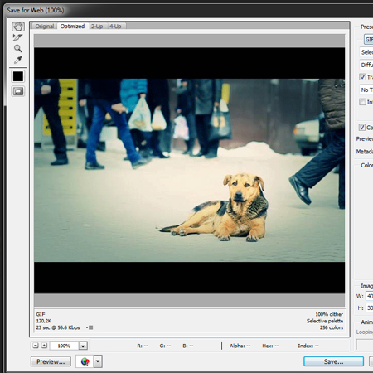
Task: Open the GIF file format dropdown
Action: click(x=369, y=40)
